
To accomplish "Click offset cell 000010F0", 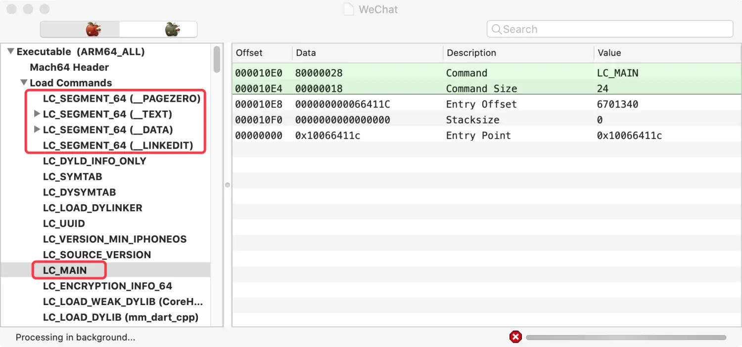I will pyautogui.click(x=259, y=120).
